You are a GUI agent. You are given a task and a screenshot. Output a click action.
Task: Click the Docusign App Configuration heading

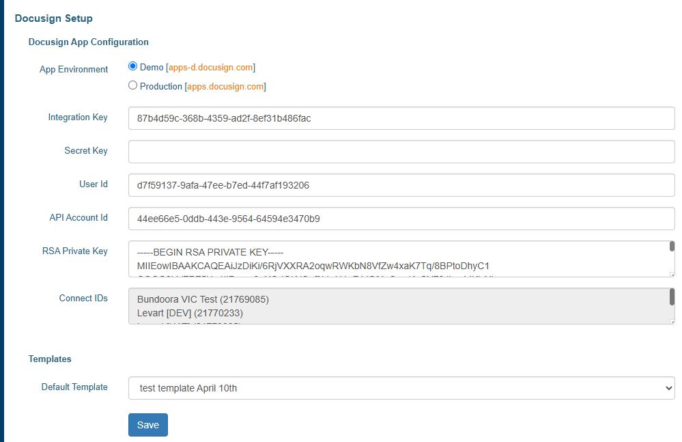(88, 42)
